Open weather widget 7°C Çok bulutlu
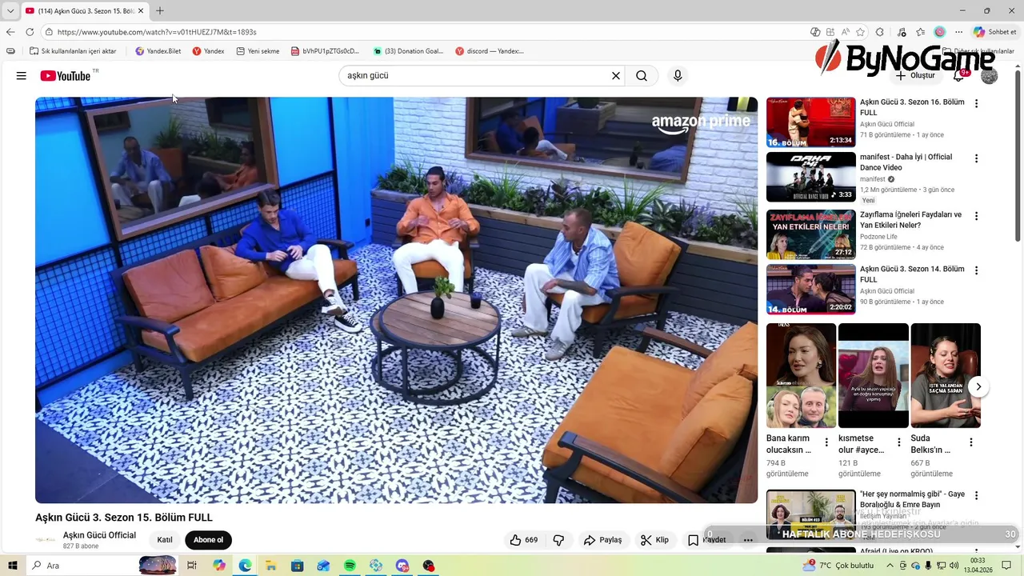1024x576 pixels. (839, 566)
